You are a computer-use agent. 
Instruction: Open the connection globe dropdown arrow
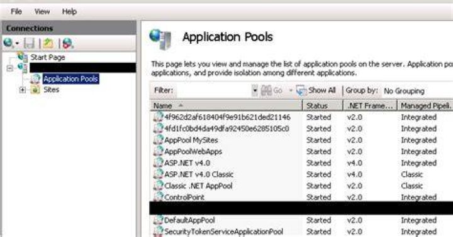pyautogui.click(x=17, y=43)
